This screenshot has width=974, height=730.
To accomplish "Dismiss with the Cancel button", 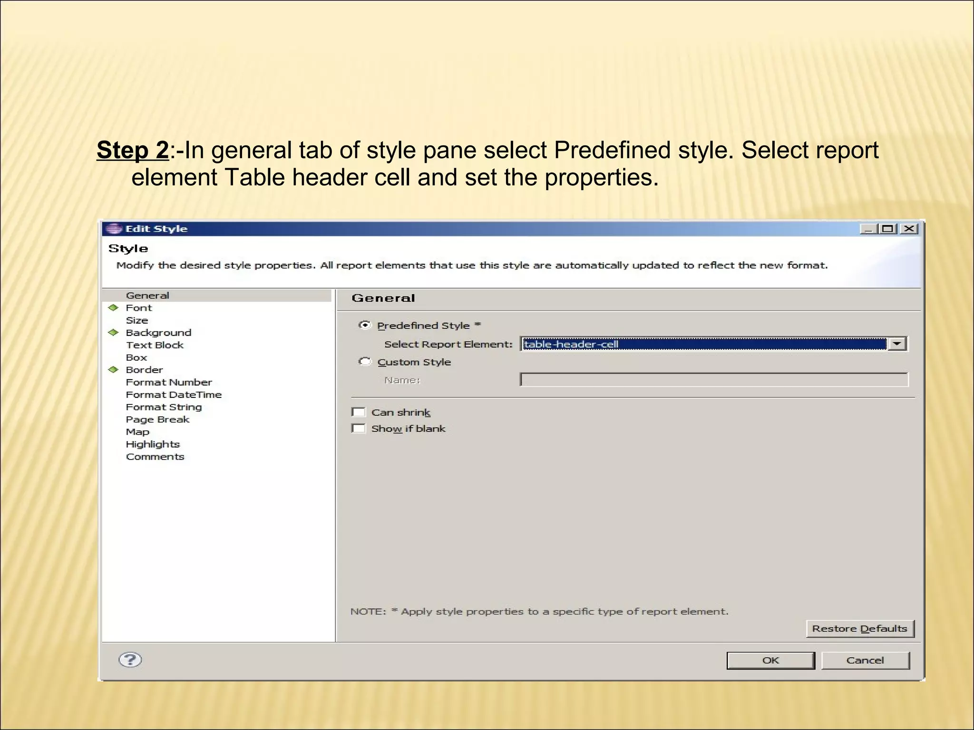I will point(865,660).
